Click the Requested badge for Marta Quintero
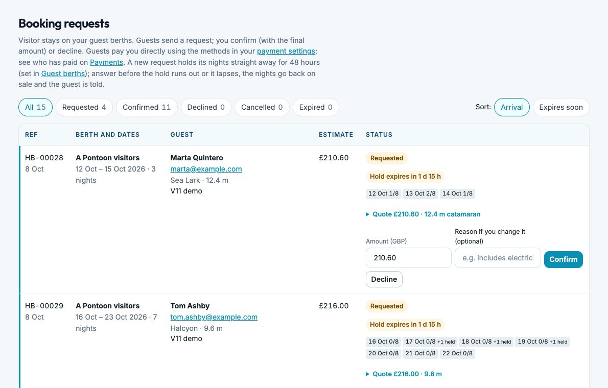The image size is (608, 388). coord(387,158)
